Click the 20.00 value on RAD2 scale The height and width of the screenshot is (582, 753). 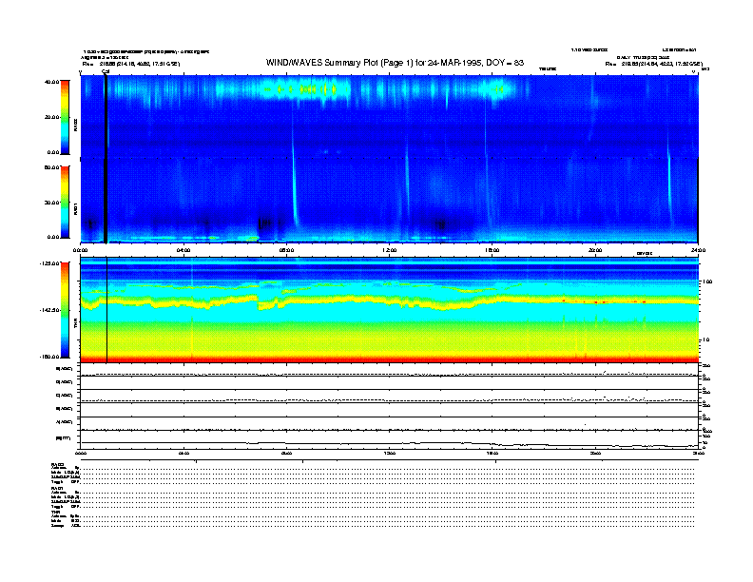click(51, 117)
